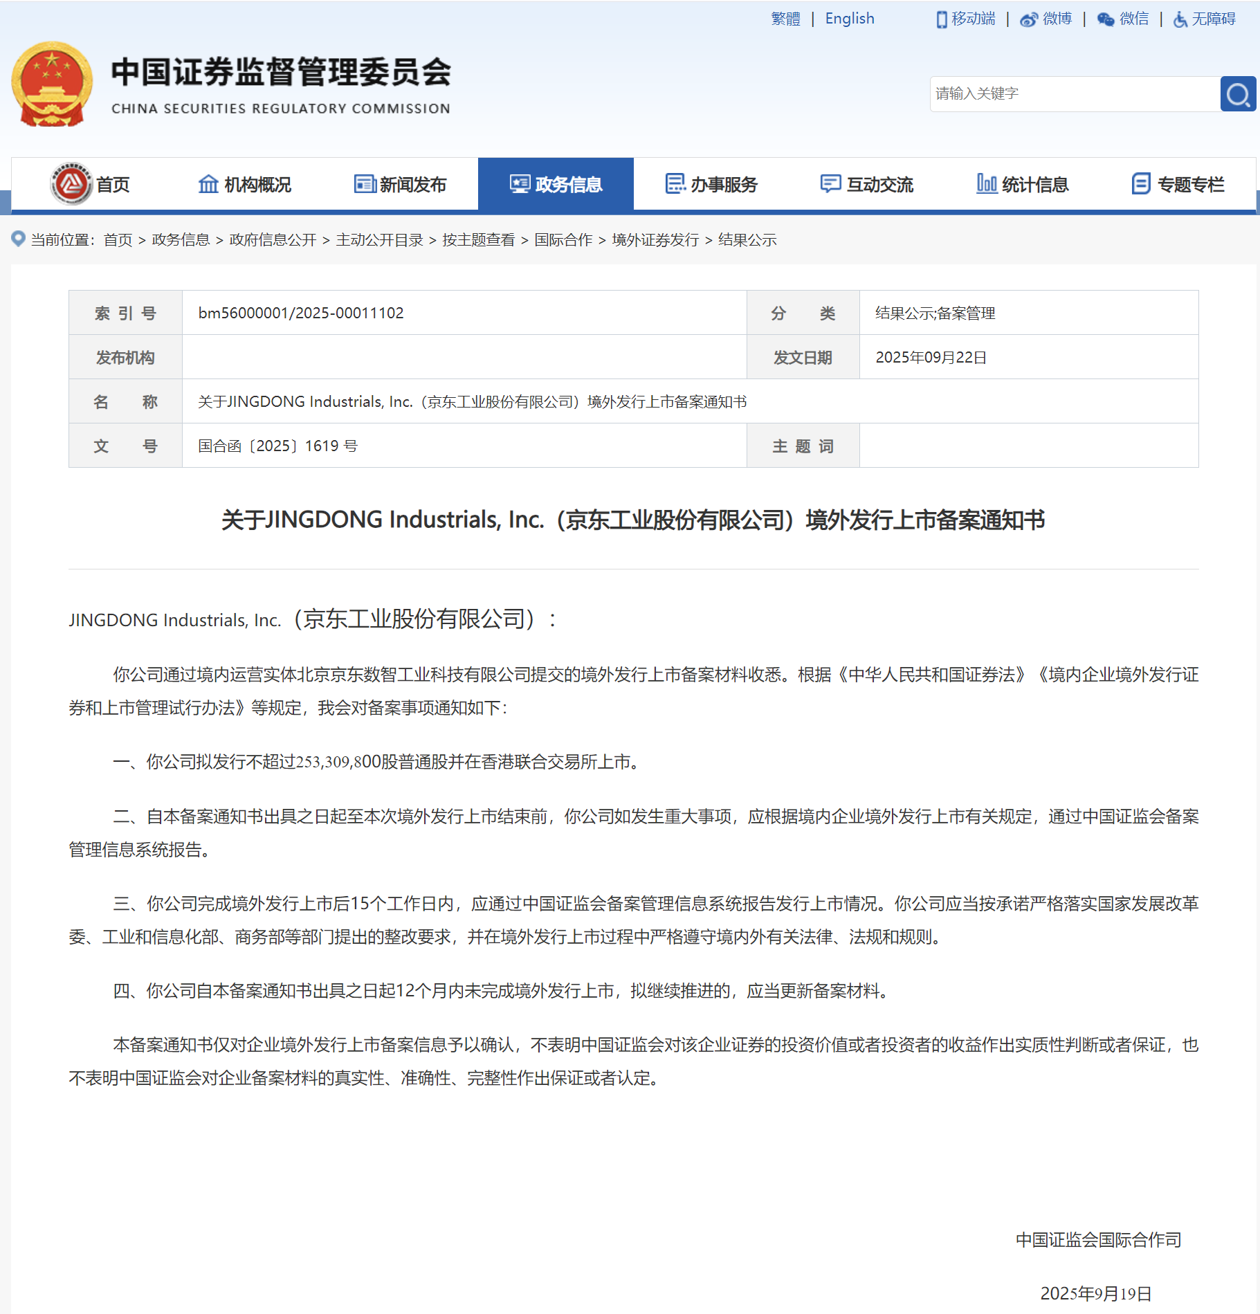
Task: Click the CSRC national emblem logo
Action: click(52, 83)
